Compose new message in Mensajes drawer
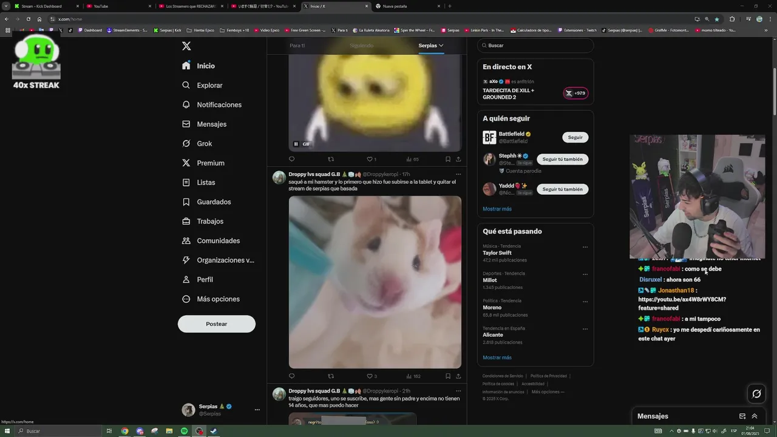777x437 pixels. [742, 416]
